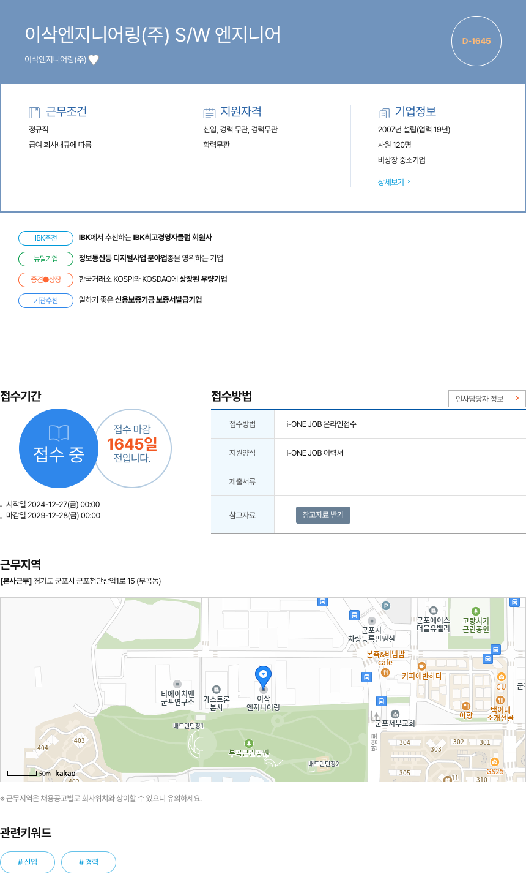Screen dimensions: 526x874
Task: Click the 중견●상장 badge
Action: pos(46,279)
